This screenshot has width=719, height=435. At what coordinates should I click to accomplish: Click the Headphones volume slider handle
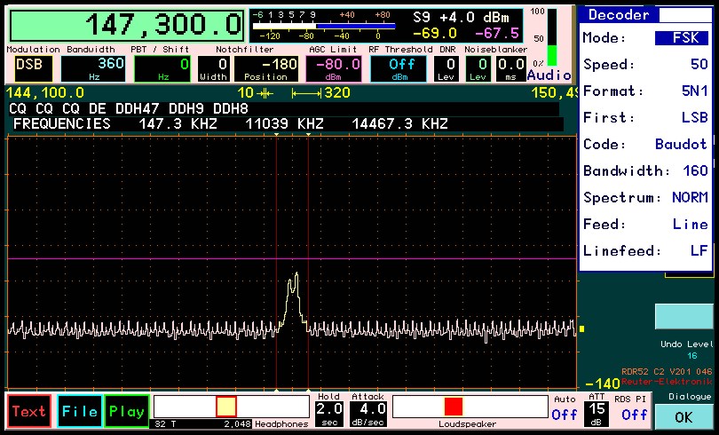click(226, 407)
